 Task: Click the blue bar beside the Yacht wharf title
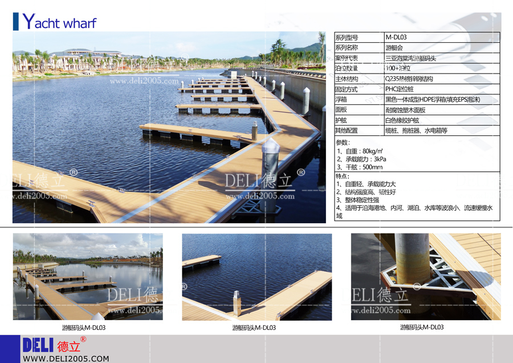coord(15,21)
